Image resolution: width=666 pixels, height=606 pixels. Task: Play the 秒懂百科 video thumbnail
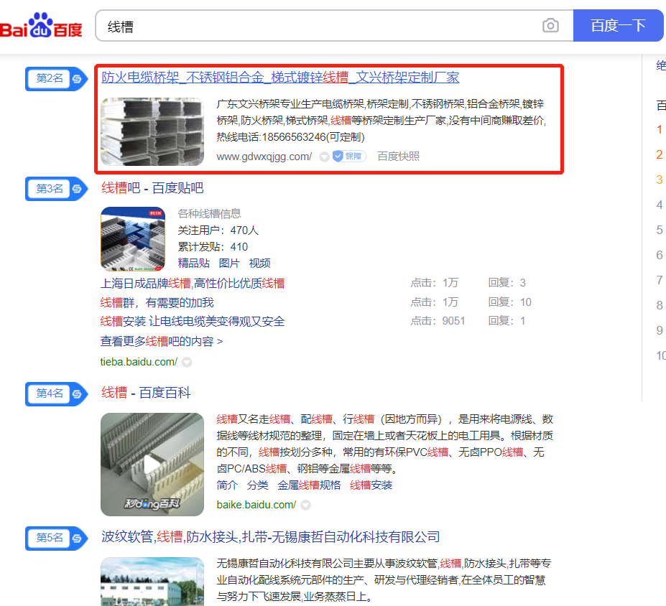click(152, 465)
